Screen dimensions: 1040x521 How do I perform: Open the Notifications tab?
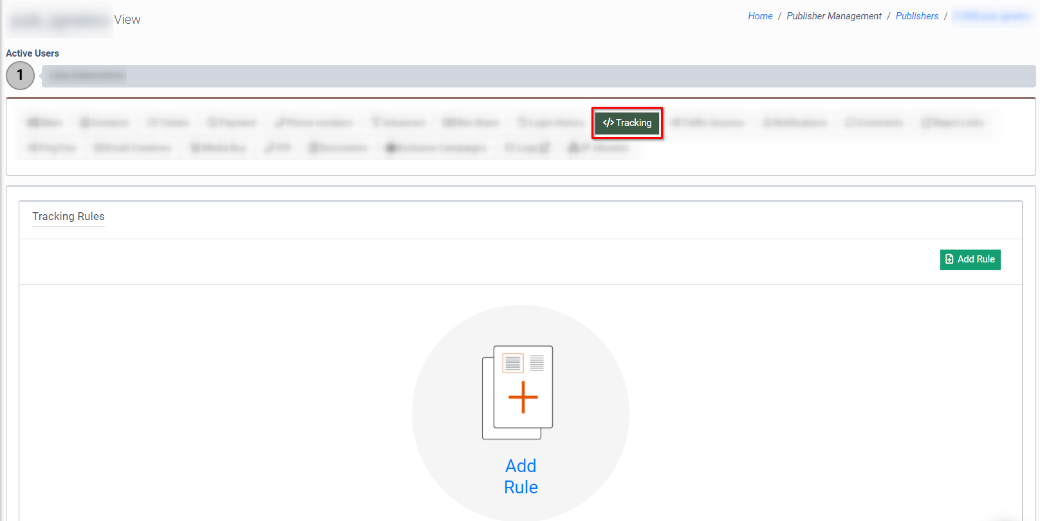(795, 123)
